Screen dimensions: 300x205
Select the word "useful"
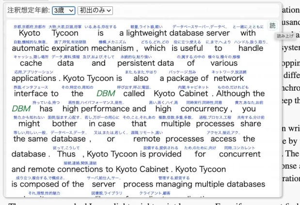(191, 48)
